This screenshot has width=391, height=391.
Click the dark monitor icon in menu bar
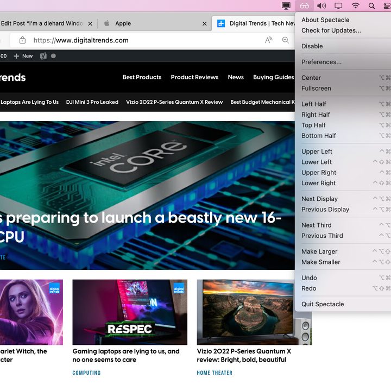coord(286,6)
